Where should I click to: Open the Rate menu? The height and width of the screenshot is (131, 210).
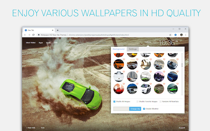[55, 43]
